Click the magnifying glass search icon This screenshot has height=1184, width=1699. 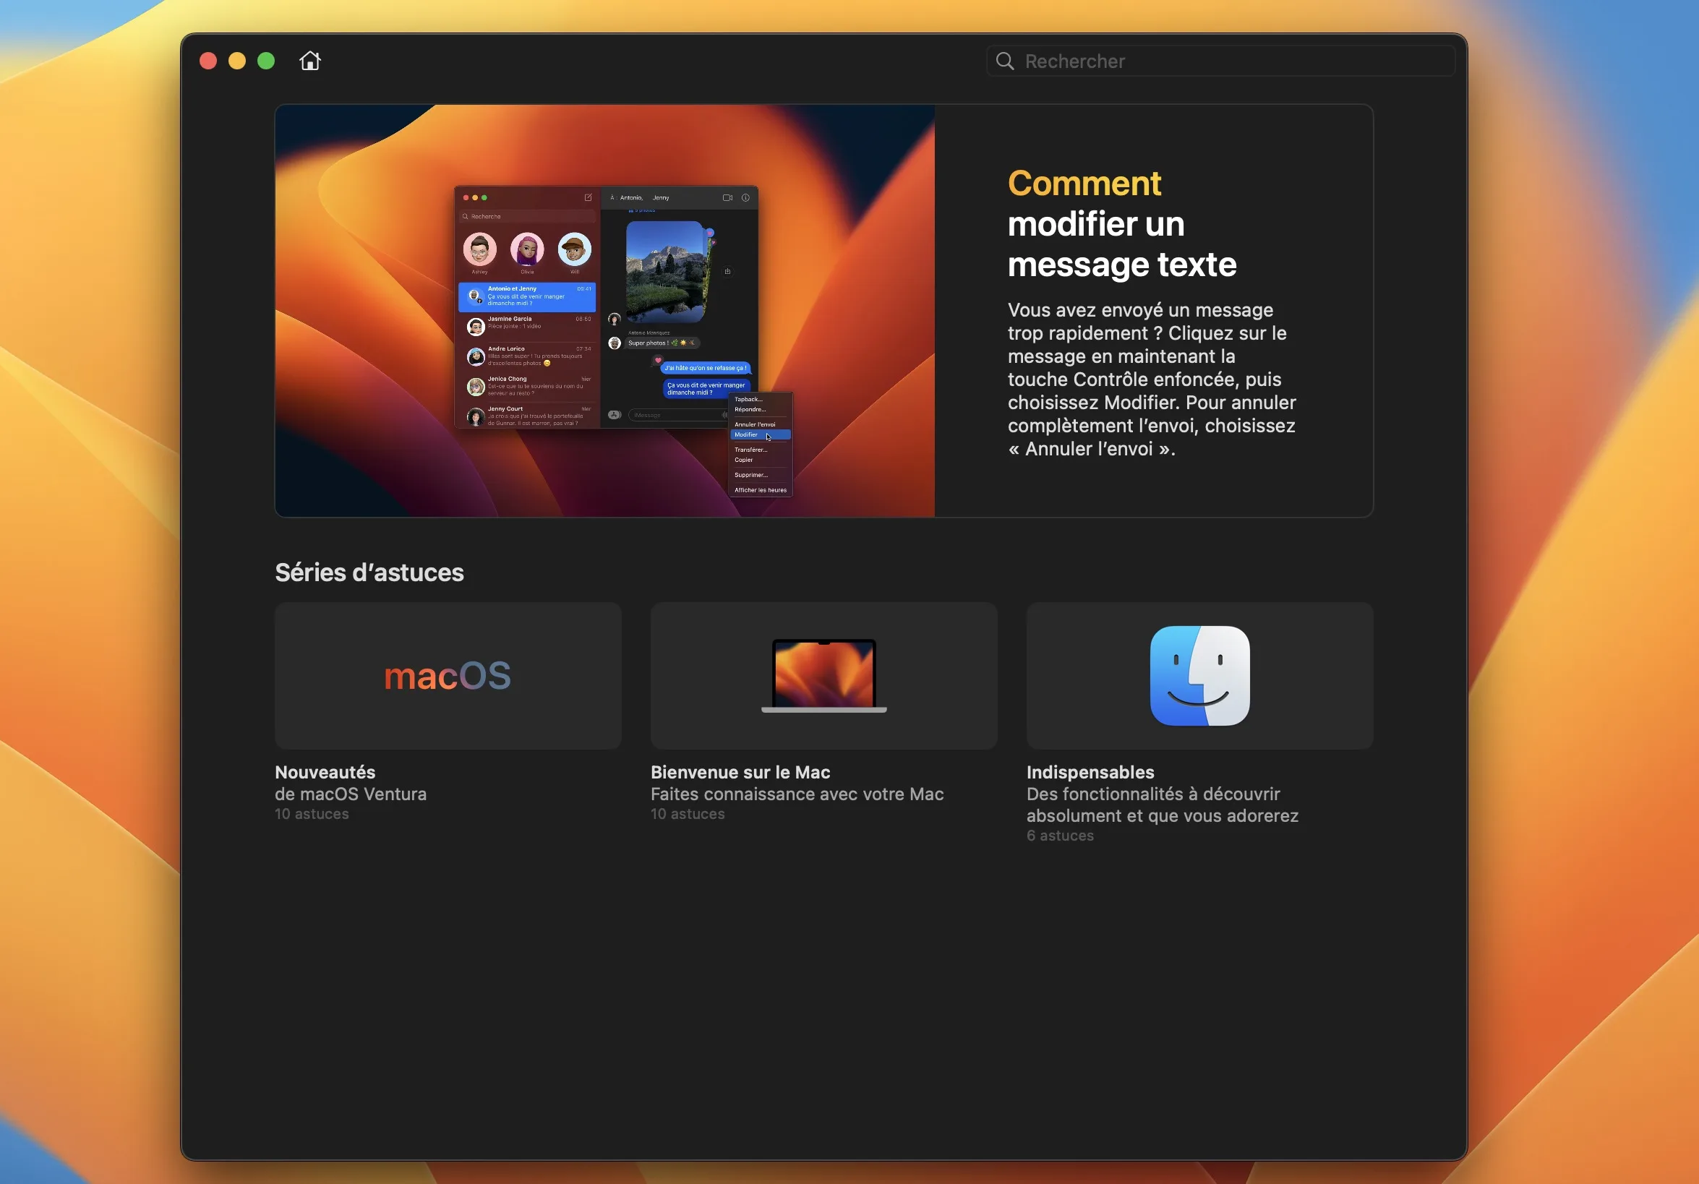1004,61
